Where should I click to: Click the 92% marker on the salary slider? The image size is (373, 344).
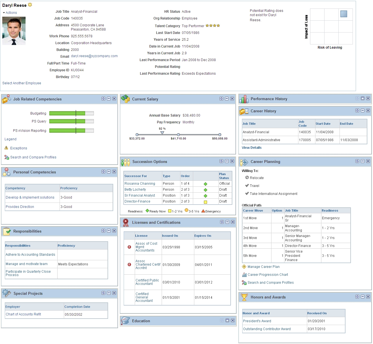click(x=162, y=133)
